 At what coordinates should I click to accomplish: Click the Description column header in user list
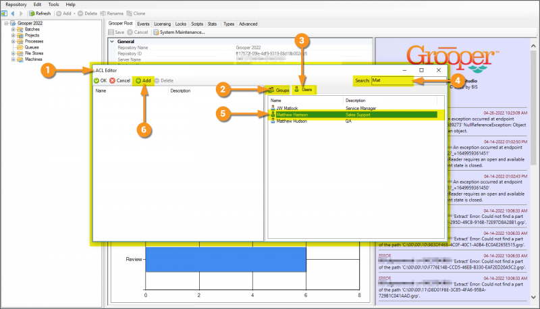(390, 101)
